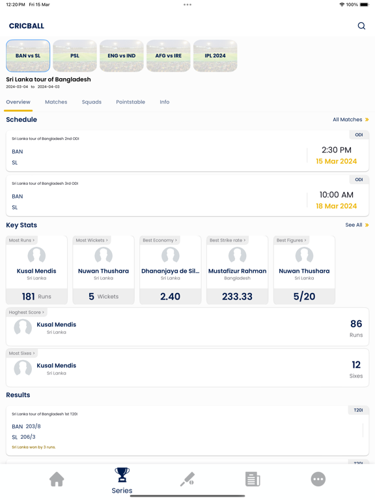Tap Nuwan Thushara avatar in Best Figures card
This screenshot has height=500, width=375.
coord(304,255)
